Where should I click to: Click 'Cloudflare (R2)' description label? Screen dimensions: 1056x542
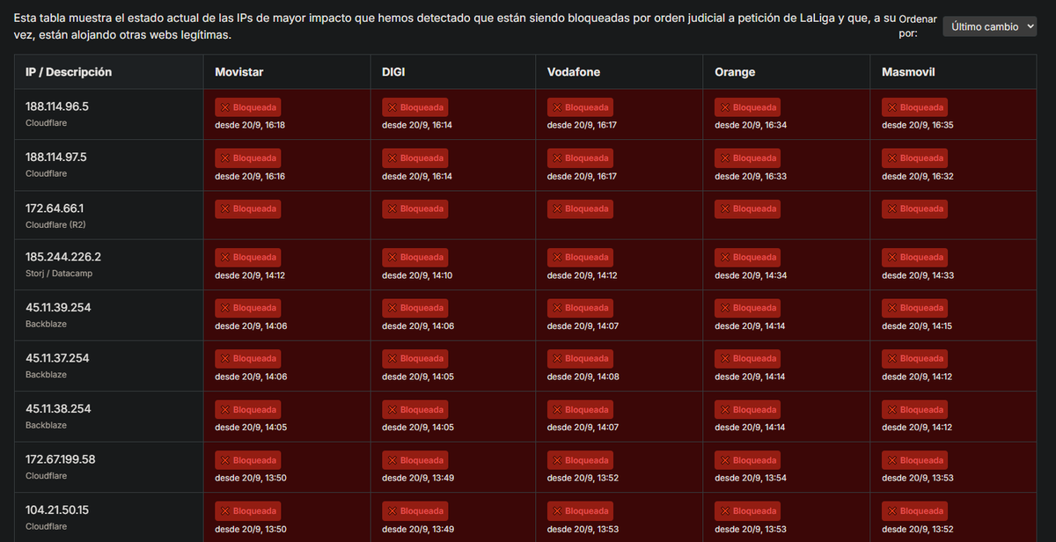(x=55, y=224)
